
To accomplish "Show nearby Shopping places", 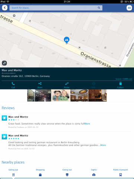I will (40, 173).
